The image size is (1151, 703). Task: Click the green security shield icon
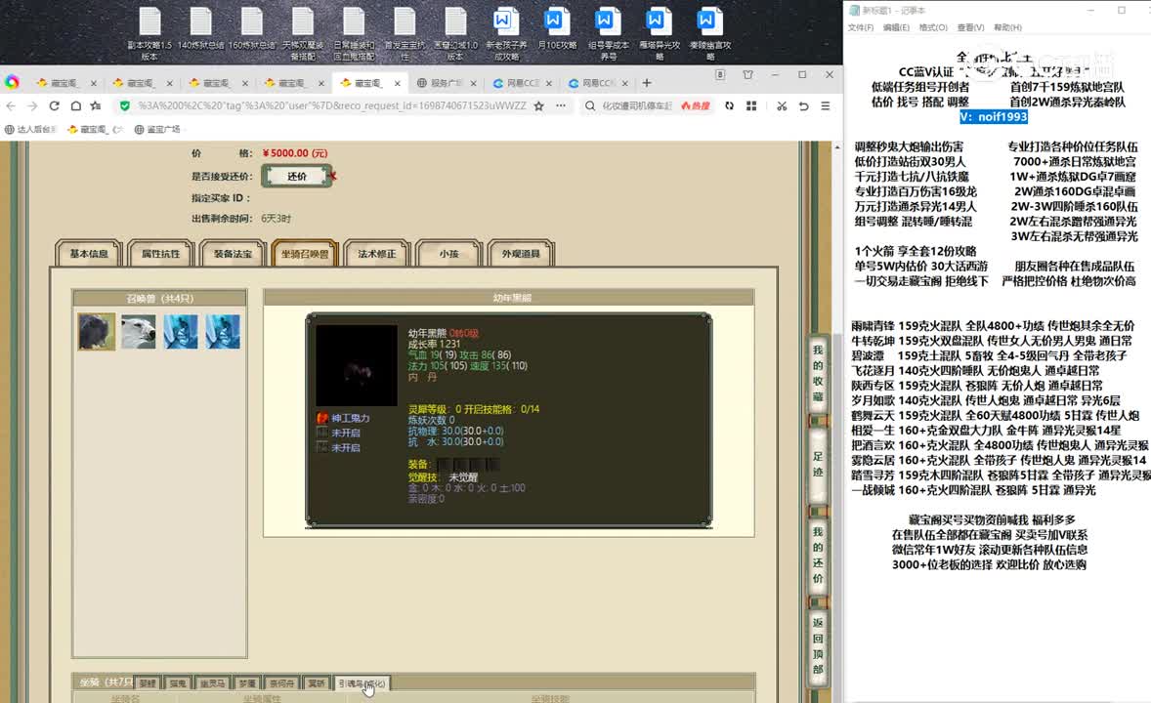click(x=125, y=105)
